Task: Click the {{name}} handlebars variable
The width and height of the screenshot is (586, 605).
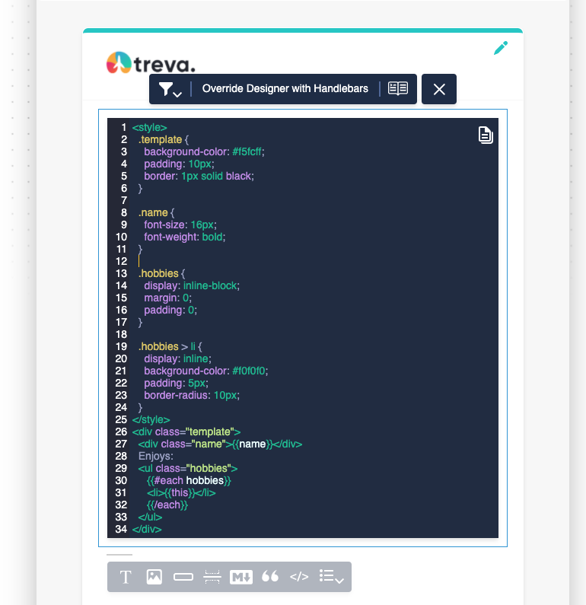Action: pyautogui.click(x=252, y=444)
